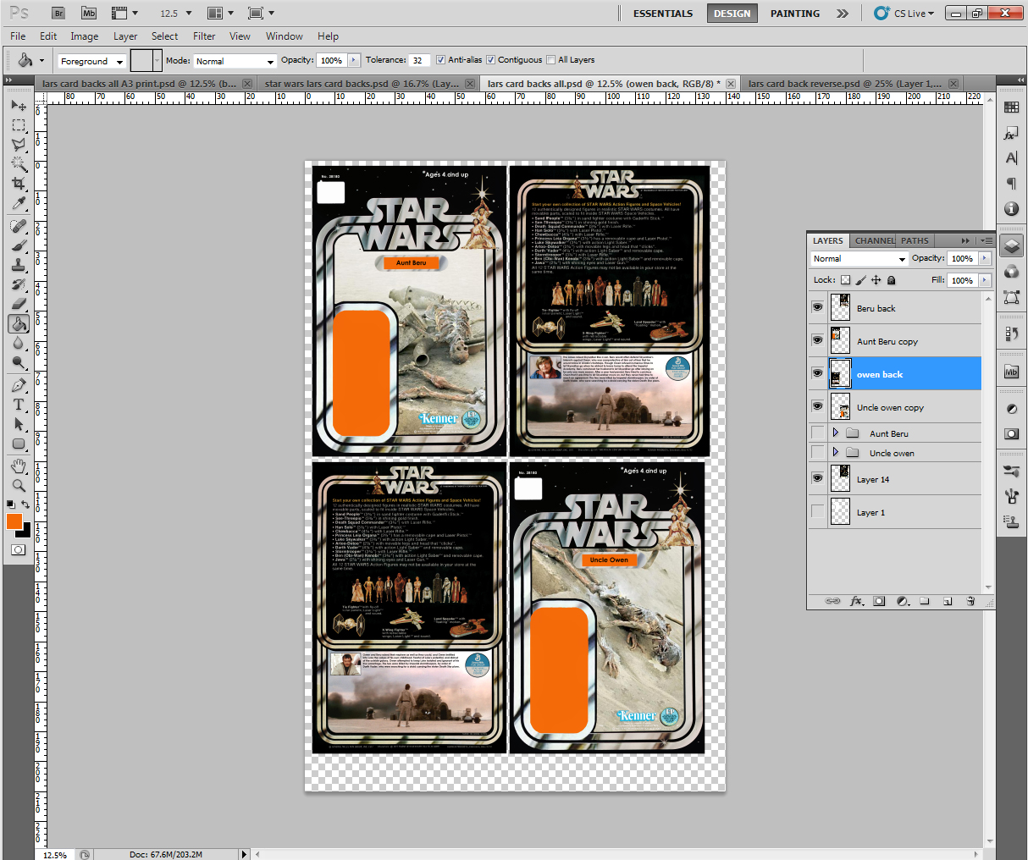1028x860 pixels.
Task: Open the Foreground fill source dropdown
Action: (x=92, y=61)
